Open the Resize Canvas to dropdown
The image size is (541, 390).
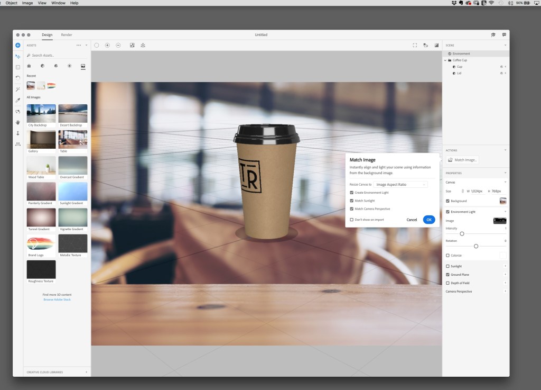click(400, 184)
